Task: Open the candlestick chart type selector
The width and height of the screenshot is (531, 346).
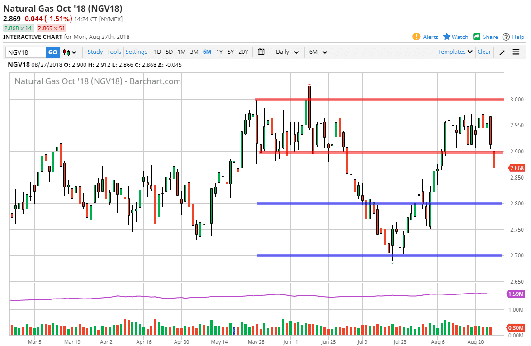Action: (70, 52)
